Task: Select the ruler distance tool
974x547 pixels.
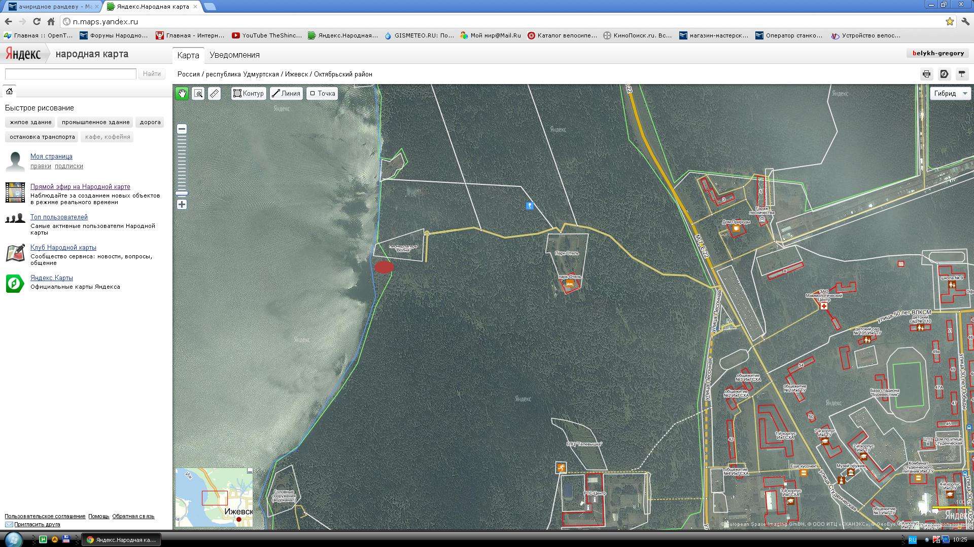Action: click(x=215, y=94)
